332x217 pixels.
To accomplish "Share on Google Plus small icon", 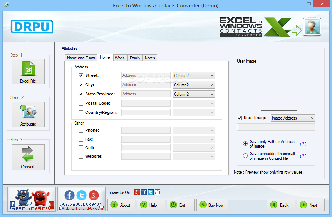I will pyautogui.click(x=137, y=192).
